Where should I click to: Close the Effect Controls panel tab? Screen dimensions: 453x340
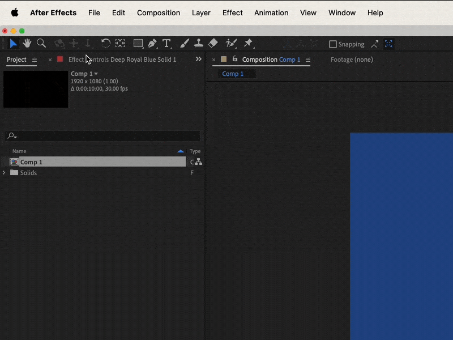tap(50, 60)
